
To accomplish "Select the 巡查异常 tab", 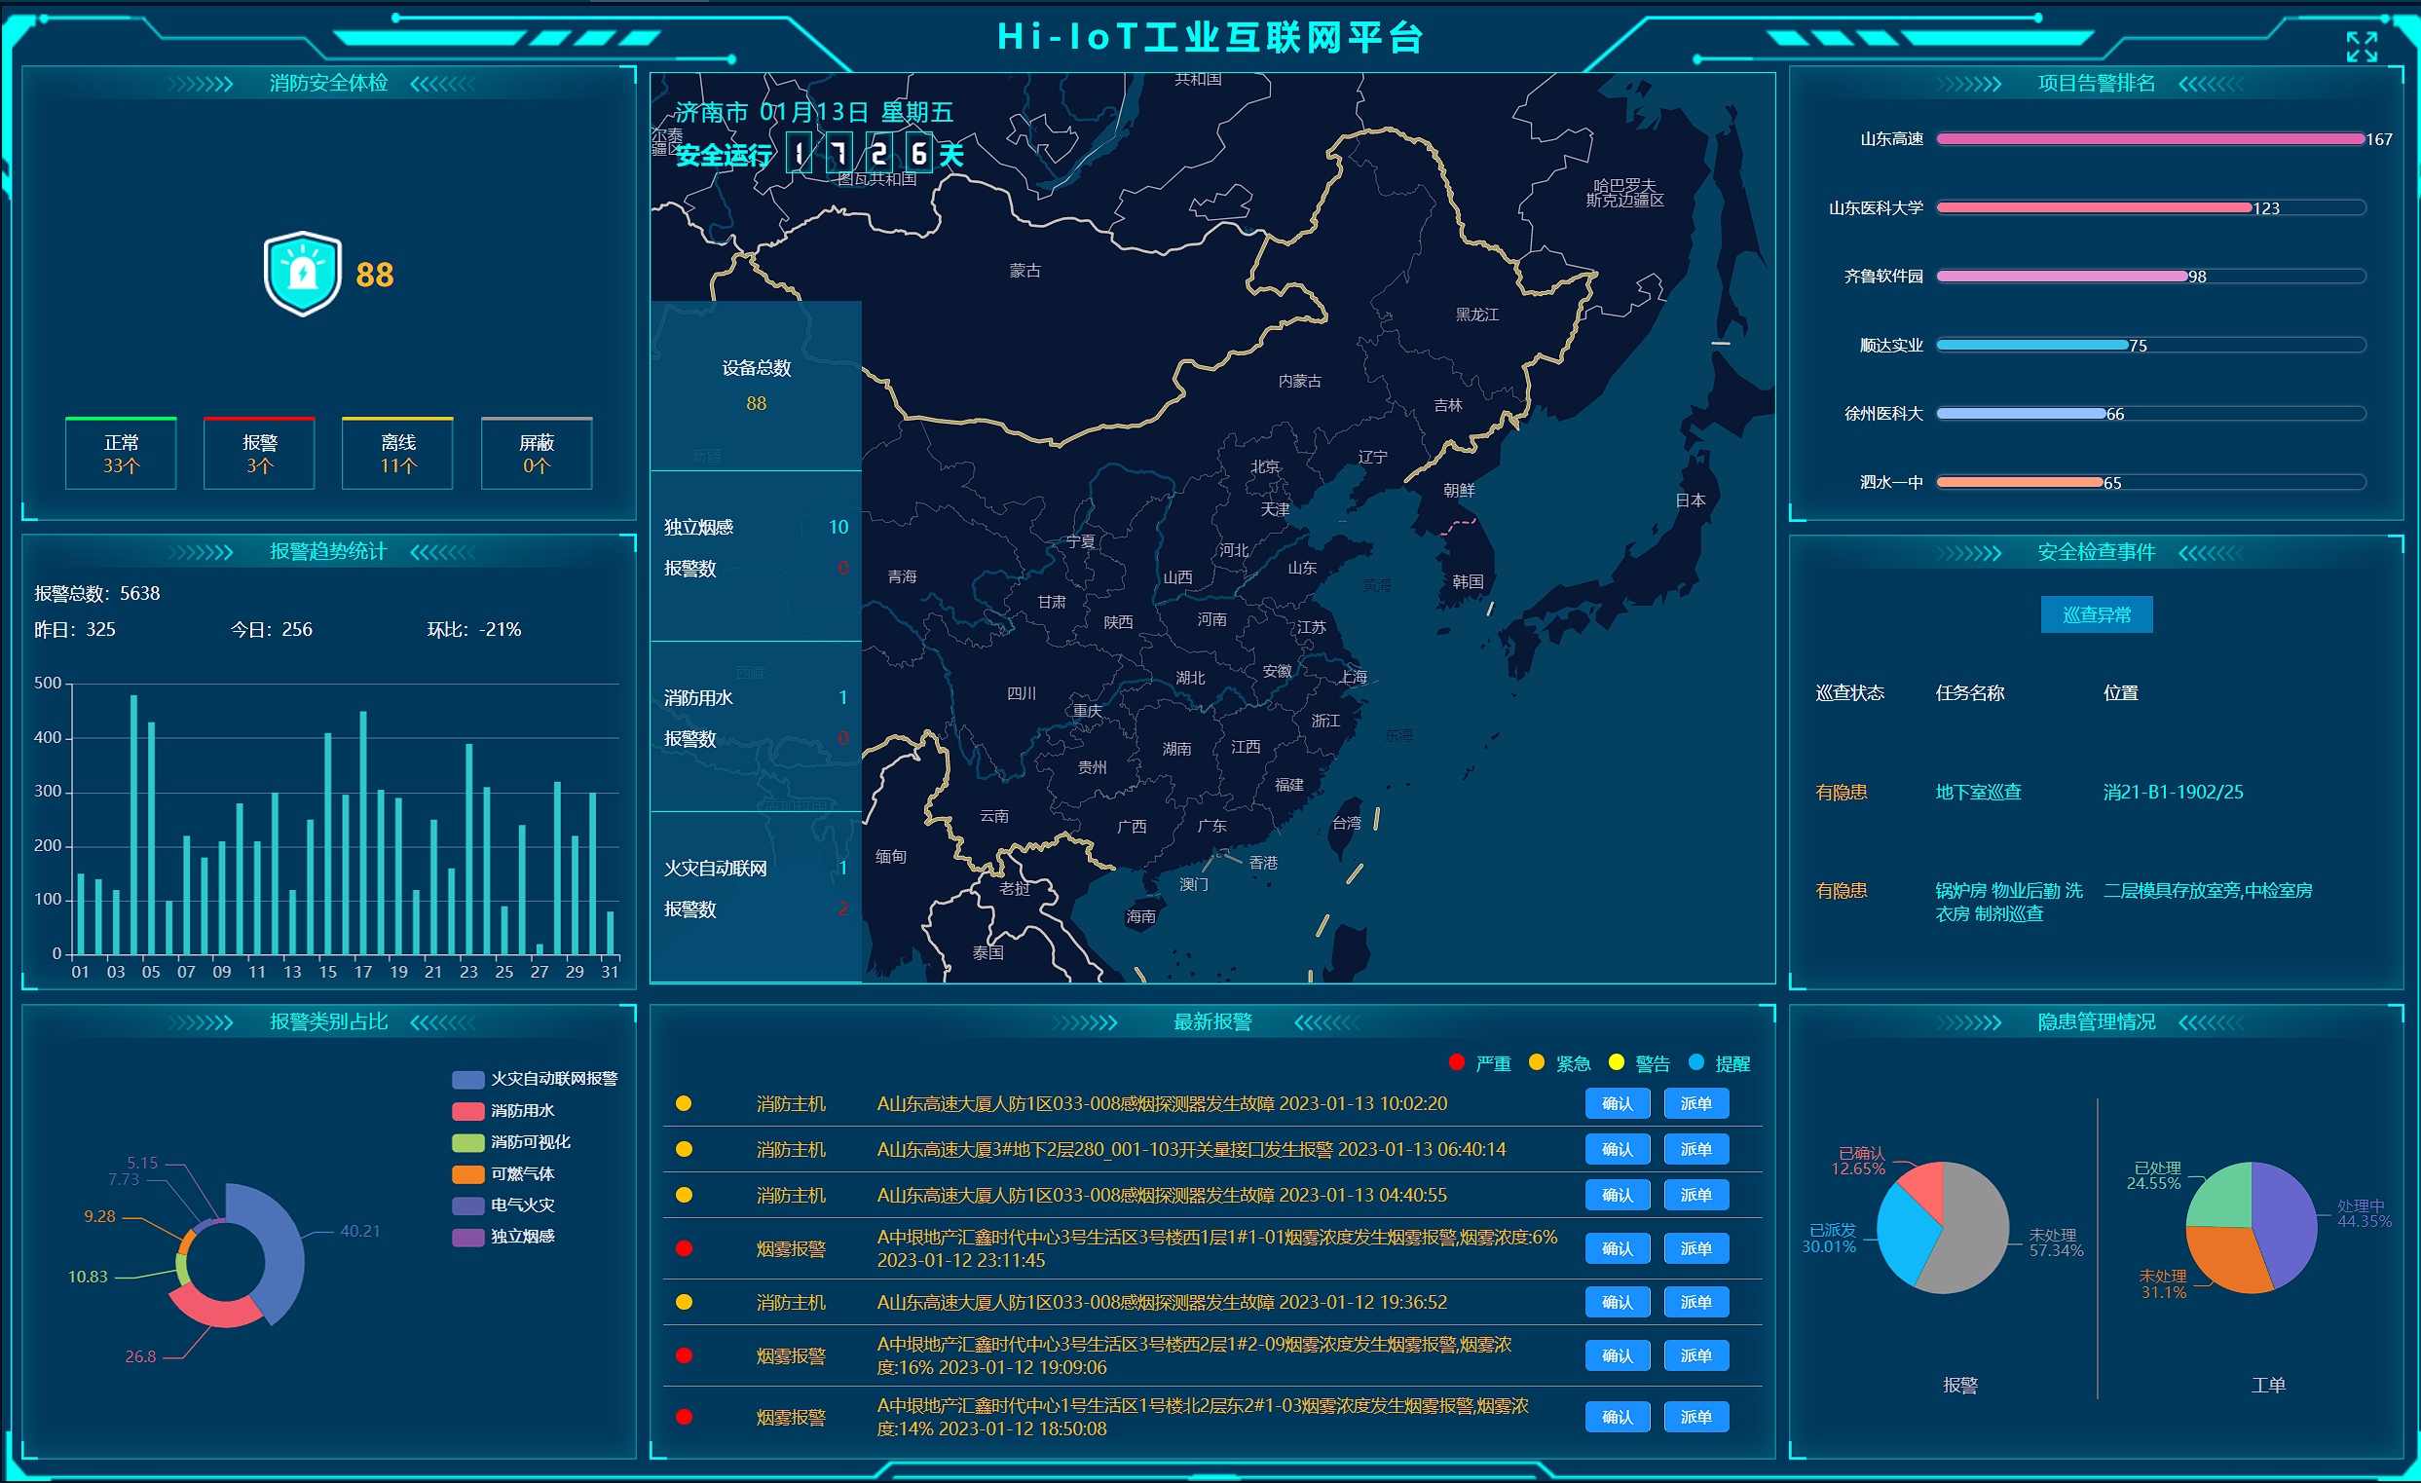I will (2096, 614).
